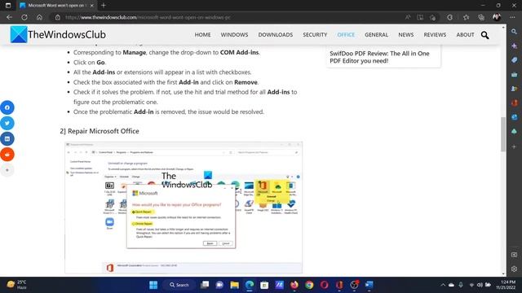Click the page vertical scrollbar thumb
This screenshot has height=293, width=522.
(x=503, y=134)
